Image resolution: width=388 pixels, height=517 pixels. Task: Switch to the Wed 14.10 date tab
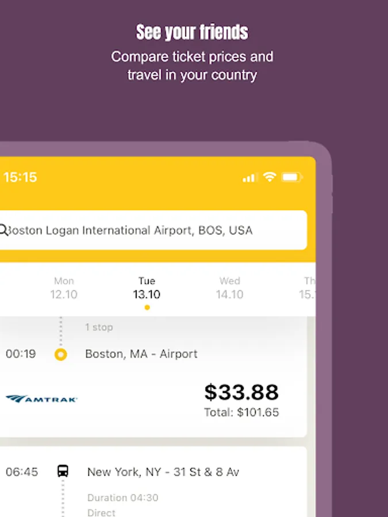coord(229,288)
